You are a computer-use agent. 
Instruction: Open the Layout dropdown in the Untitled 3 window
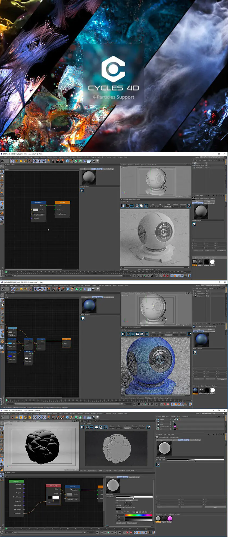[211, 414]
